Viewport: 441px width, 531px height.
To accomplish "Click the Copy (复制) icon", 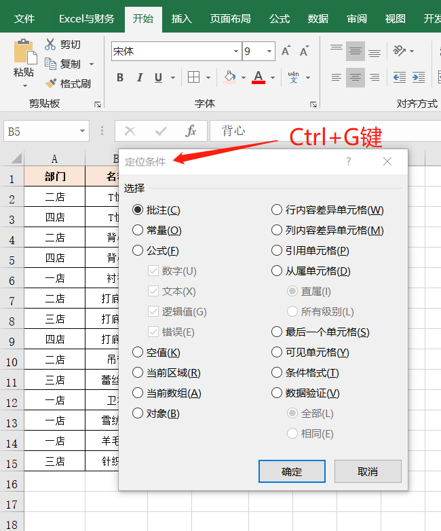I will click(50, 64).
